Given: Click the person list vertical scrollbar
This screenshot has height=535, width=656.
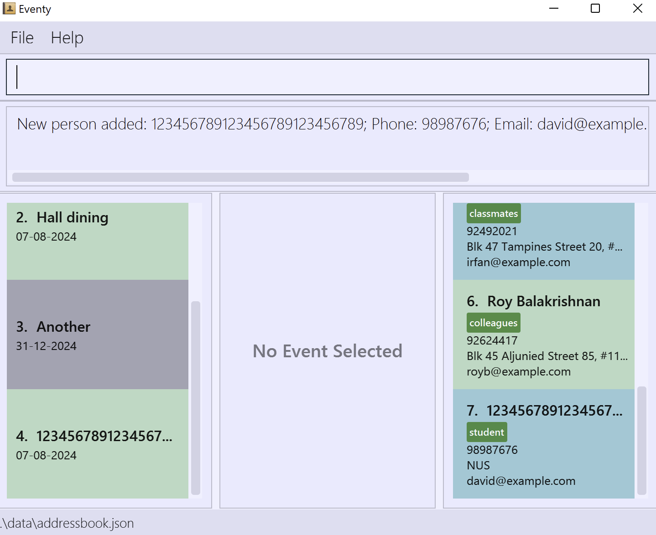Looking at the screenshot, I should (642, 440).
